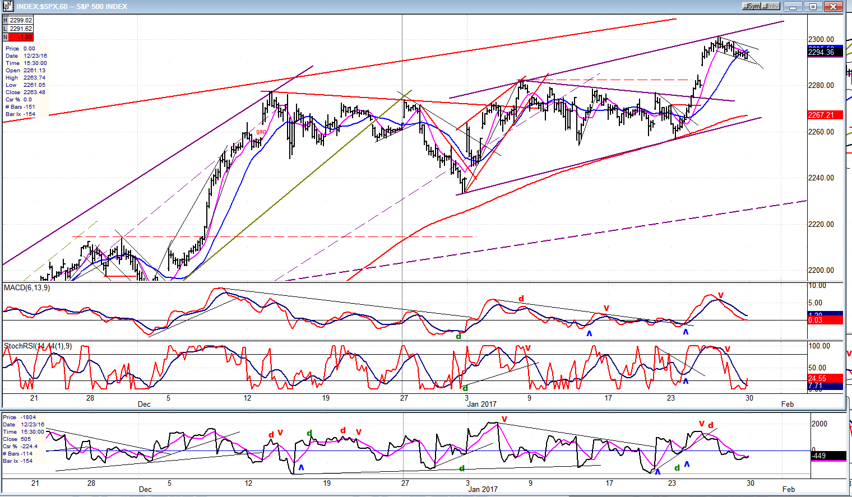The image size is (852, 497).
Task: Close the $SPX chart window
Action: pyautogui.click(x=834, y=7)
